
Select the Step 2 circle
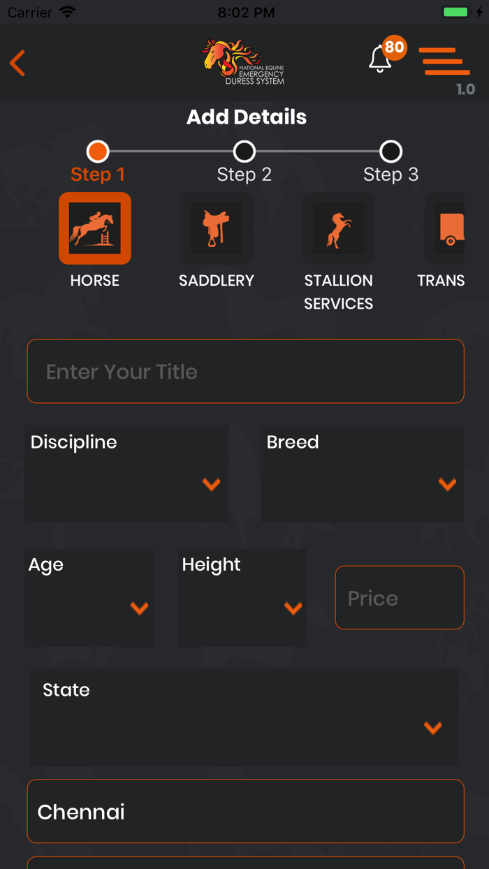pos(244,151)
